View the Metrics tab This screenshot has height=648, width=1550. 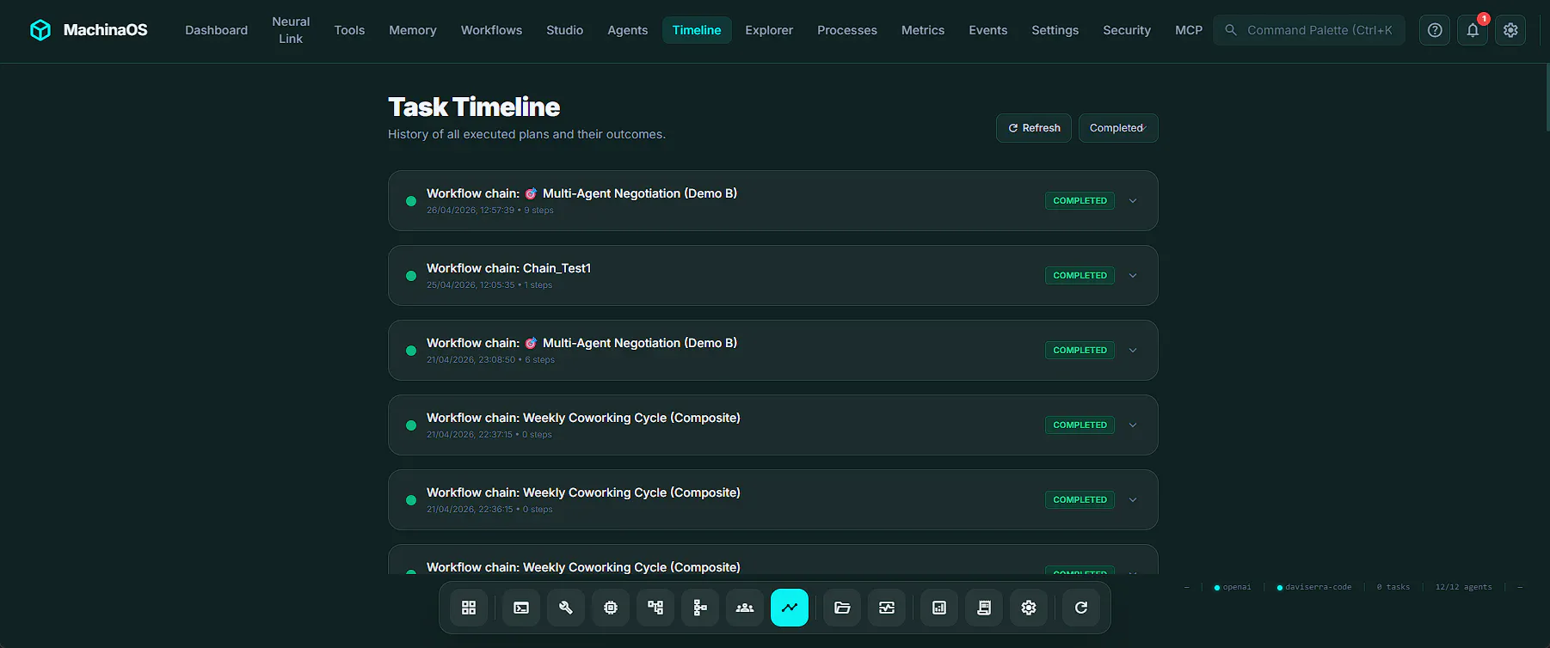point(923,30)
